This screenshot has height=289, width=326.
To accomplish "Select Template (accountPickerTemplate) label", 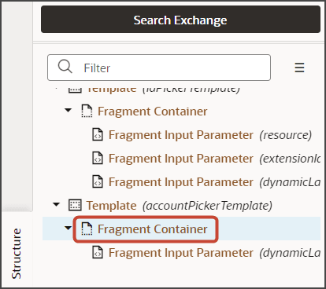I will pos(180,206).
